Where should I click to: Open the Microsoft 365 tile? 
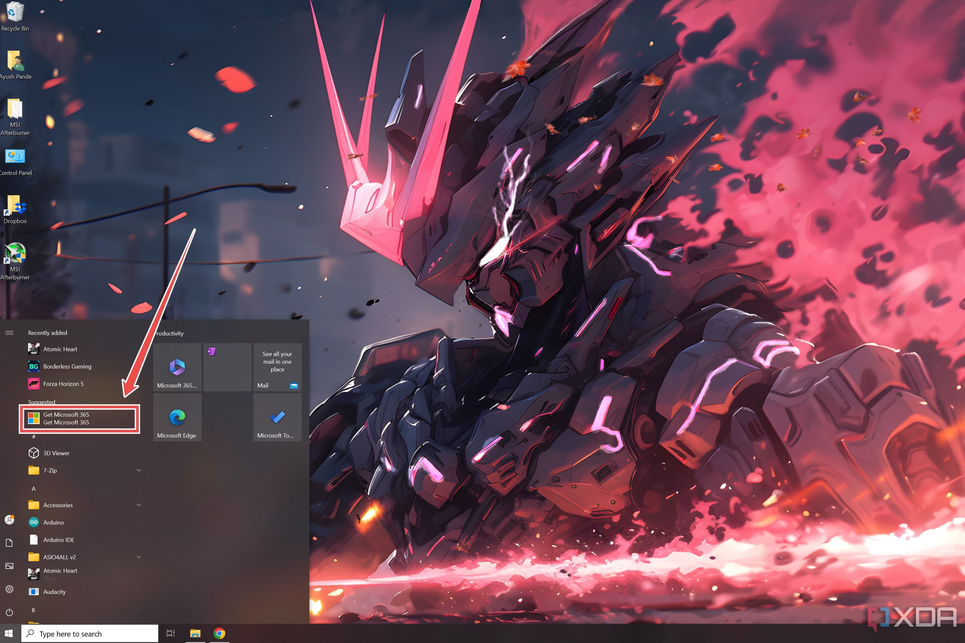(x=177, y=367)
